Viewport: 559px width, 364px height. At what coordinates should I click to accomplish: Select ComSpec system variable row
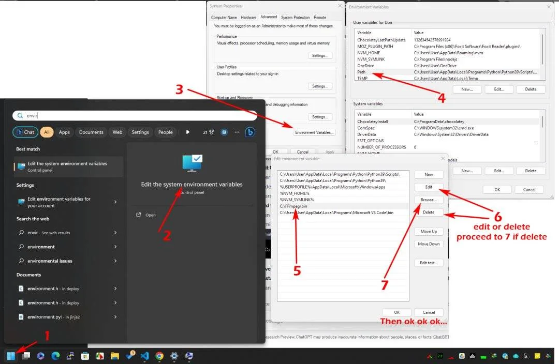click(x=448, y=128)
